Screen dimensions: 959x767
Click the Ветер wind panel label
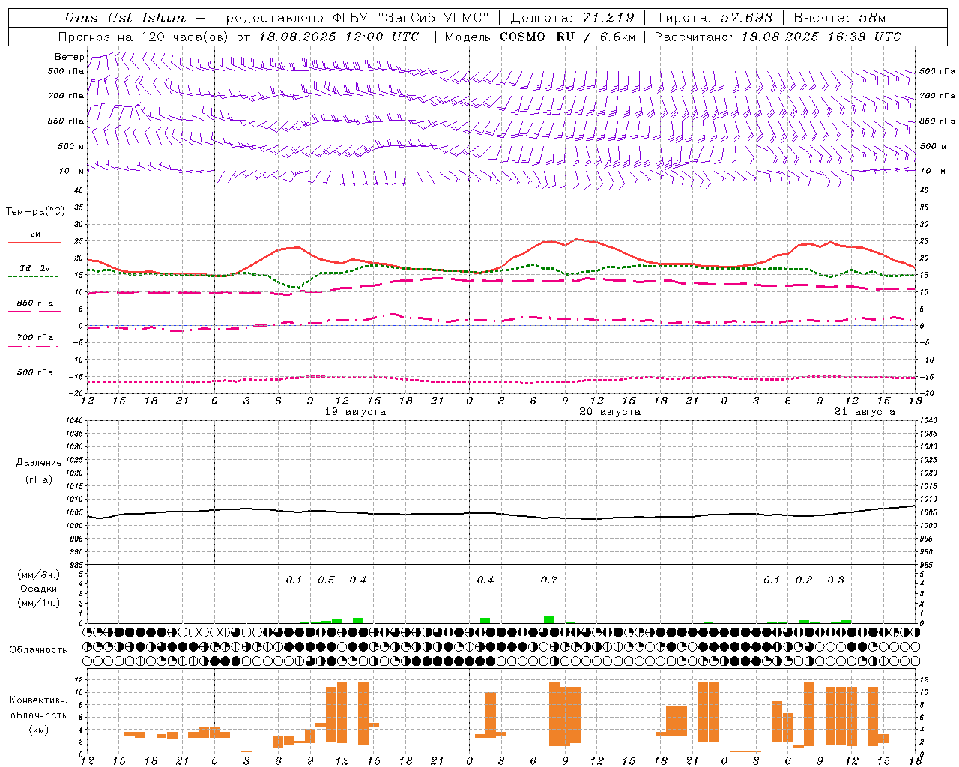[69, 57]
